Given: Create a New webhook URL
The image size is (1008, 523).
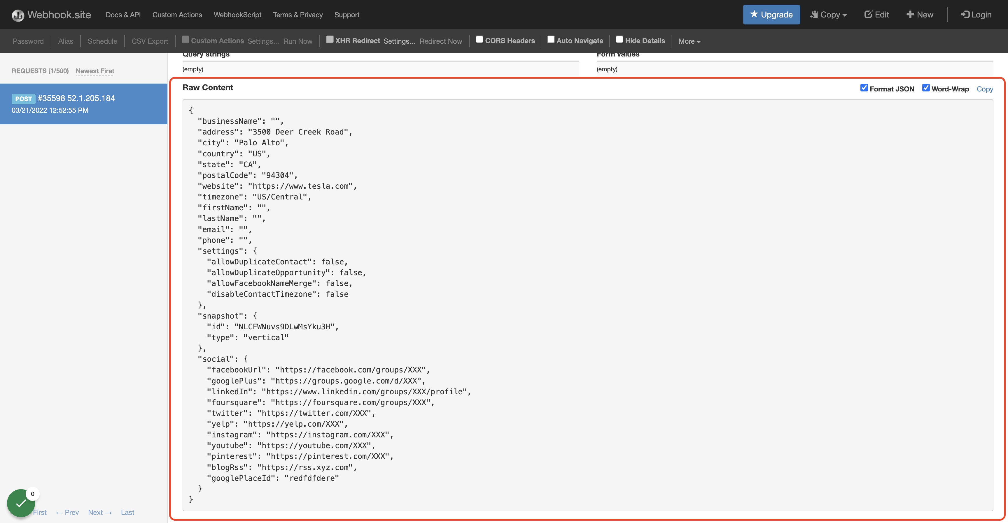Looking at the screenshot, I should [x=920, y=15].
